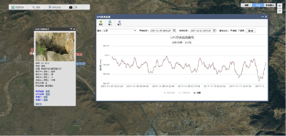Viewport: 286px width, 136px height.
Task: Click the chart title GPS形变监测曲线
Action: click(182, 38)
